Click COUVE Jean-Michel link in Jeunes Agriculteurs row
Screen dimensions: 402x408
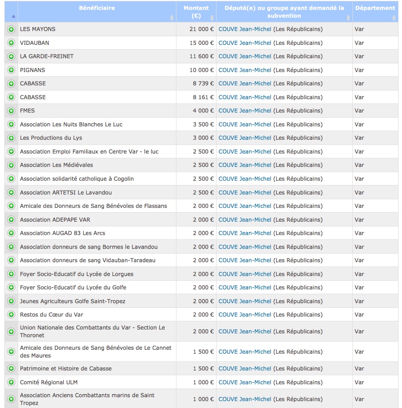[245, 301]
